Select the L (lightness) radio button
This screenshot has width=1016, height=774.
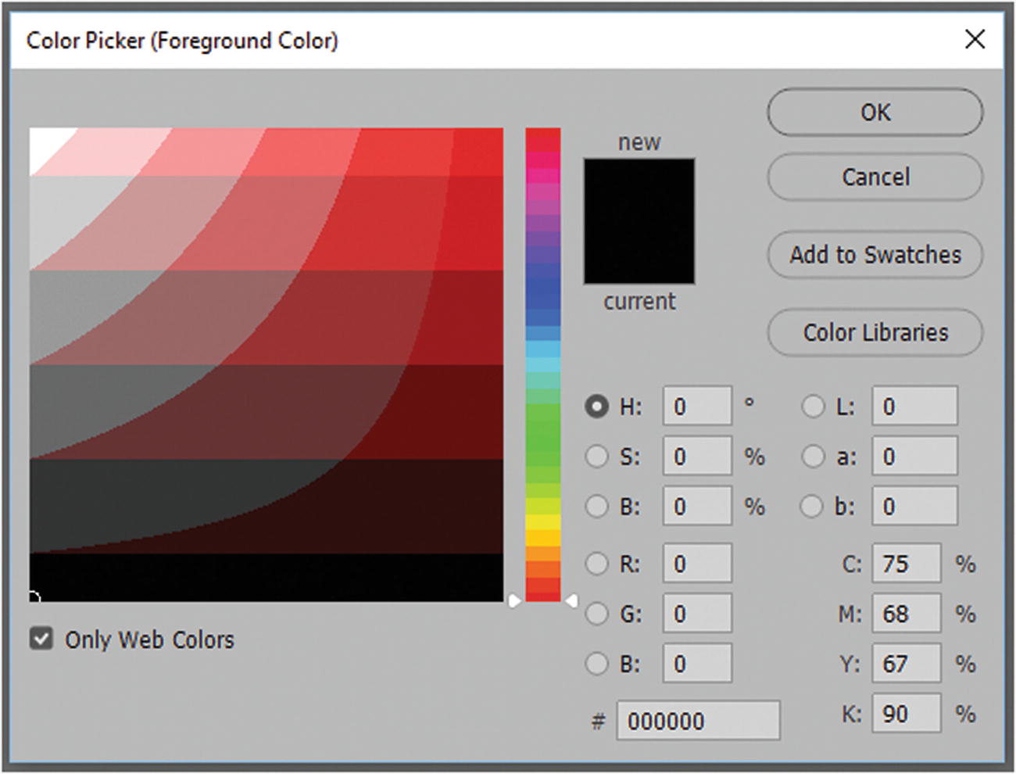click(x=813, y=407)
